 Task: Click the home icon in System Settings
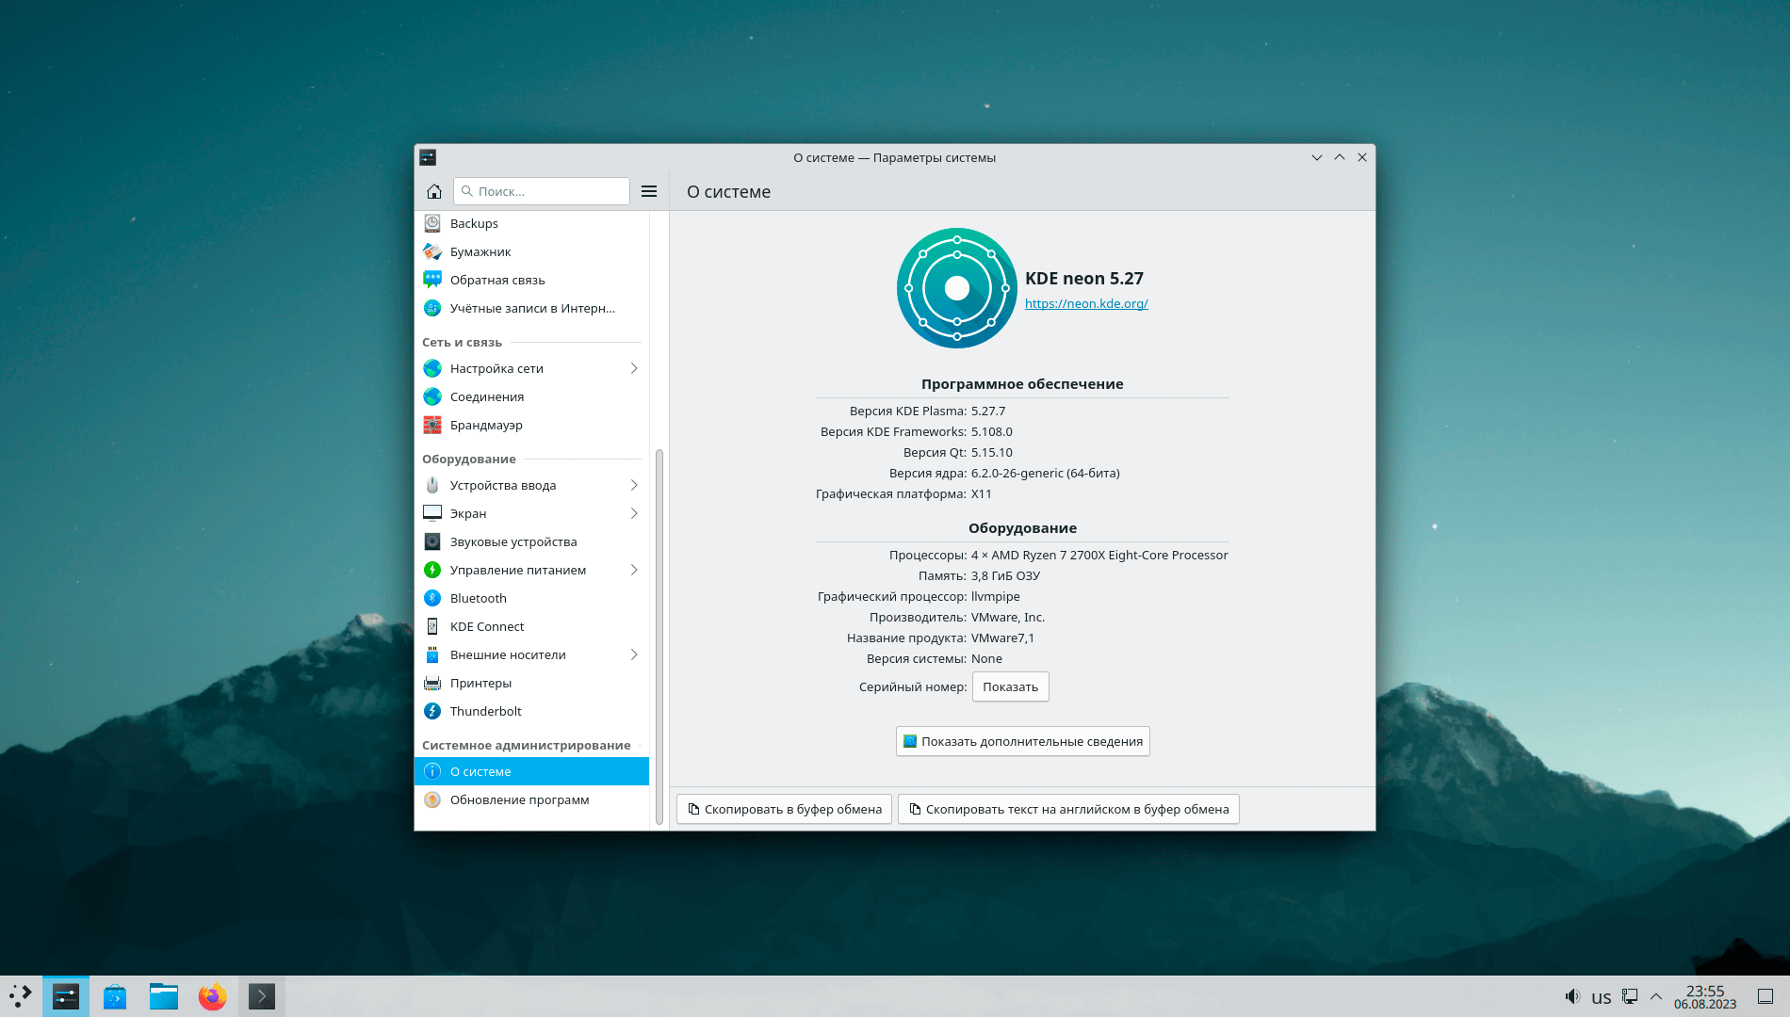click(x=433, y=191)
